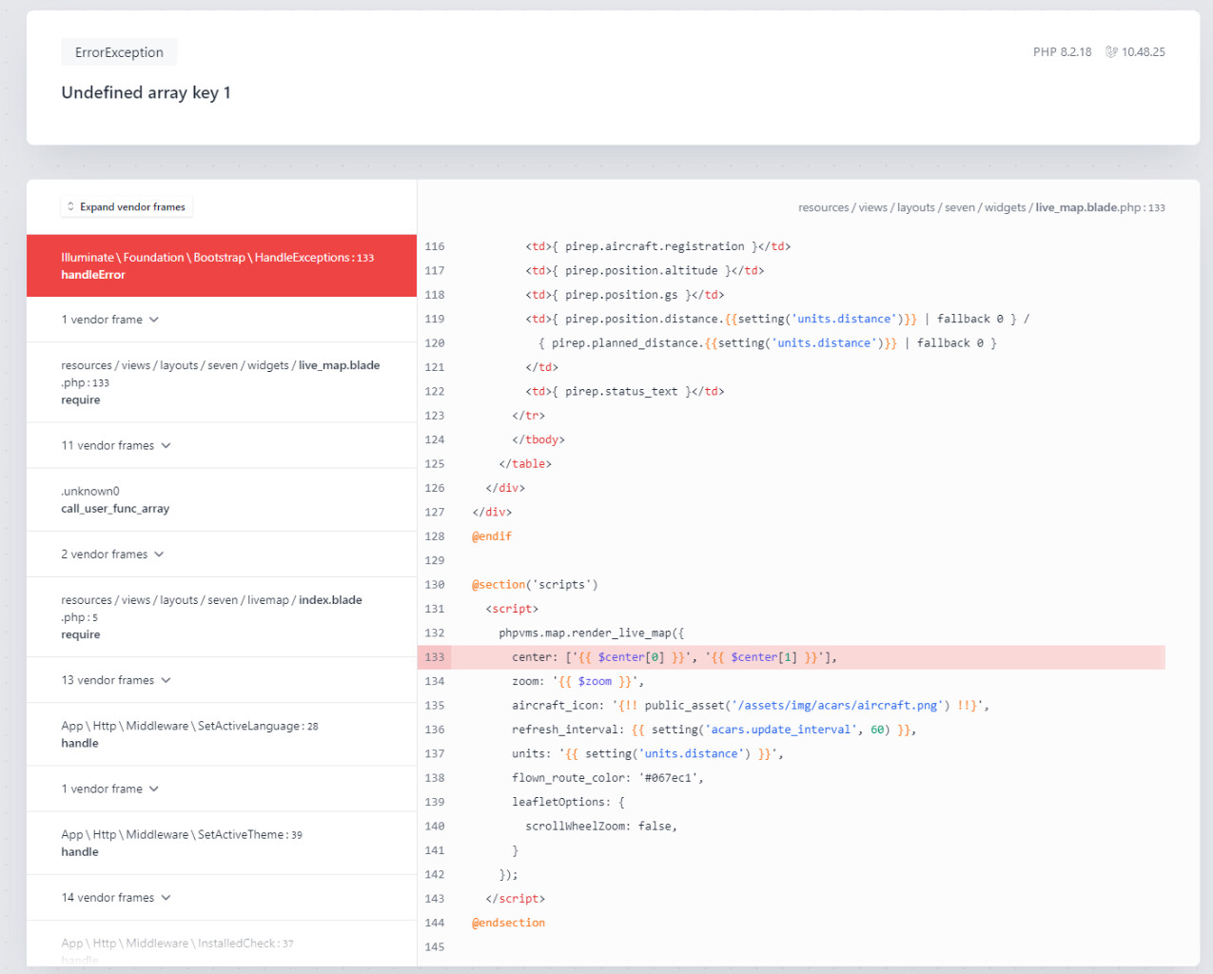This screenshot has width=1213, height=974.
Task: Click the up-down arrows icon beside Expand vendor frames
Action: (70, 207)
